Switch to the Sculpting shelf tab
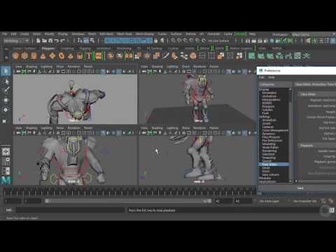Screen dimensions: 336x252 pyautogui.click(x=67, y=48)
